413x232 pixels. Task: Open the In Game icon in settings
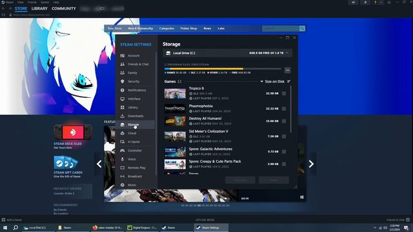click(123, 142)
